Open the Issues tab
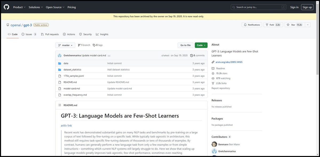This screenshot has width=320, height=157. pos(29,34)
